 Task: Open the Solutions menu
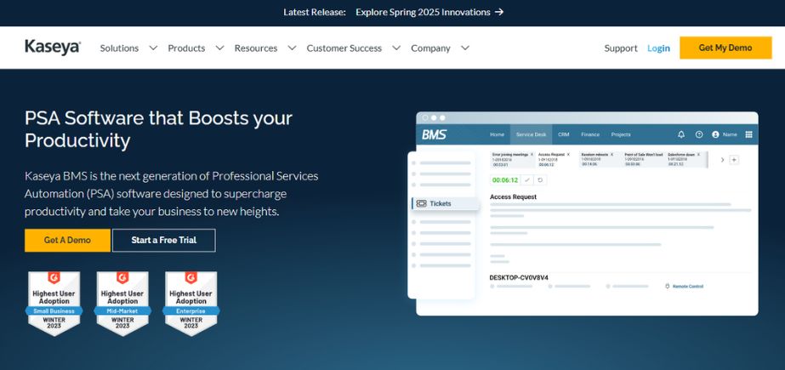(x=119, y=48)
